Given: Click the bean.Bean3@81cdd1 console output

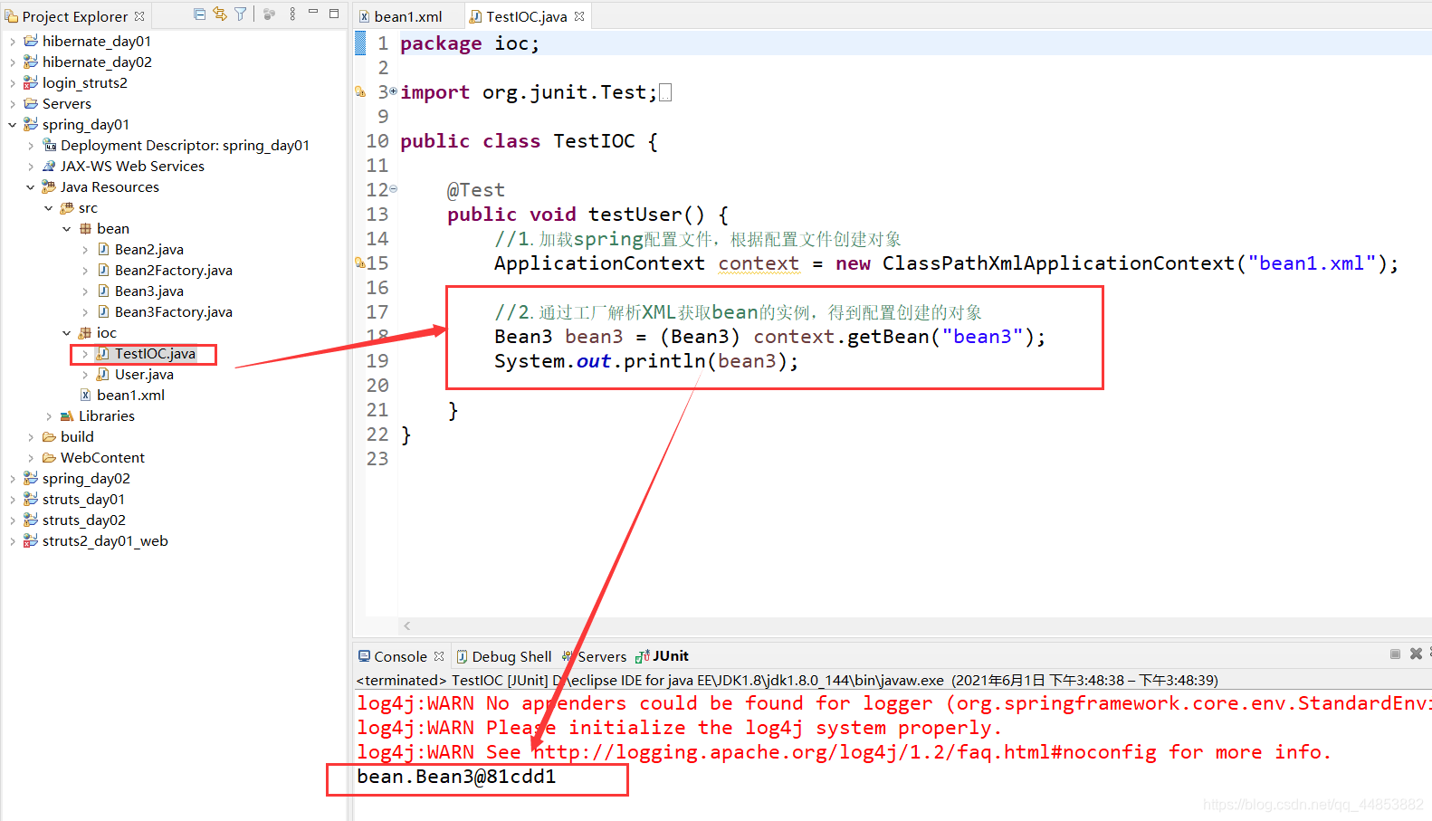Looking at the screenshot, I should tap(456, 777).
